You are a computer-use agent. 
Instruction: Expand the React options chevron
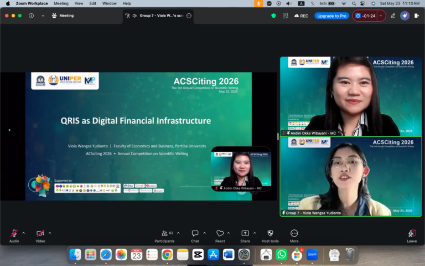point(229,233)
